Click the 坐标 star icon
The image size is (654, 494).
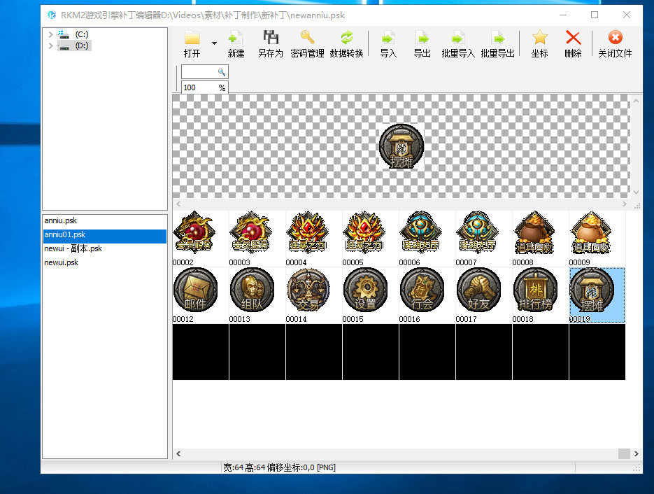coord(539,39)
